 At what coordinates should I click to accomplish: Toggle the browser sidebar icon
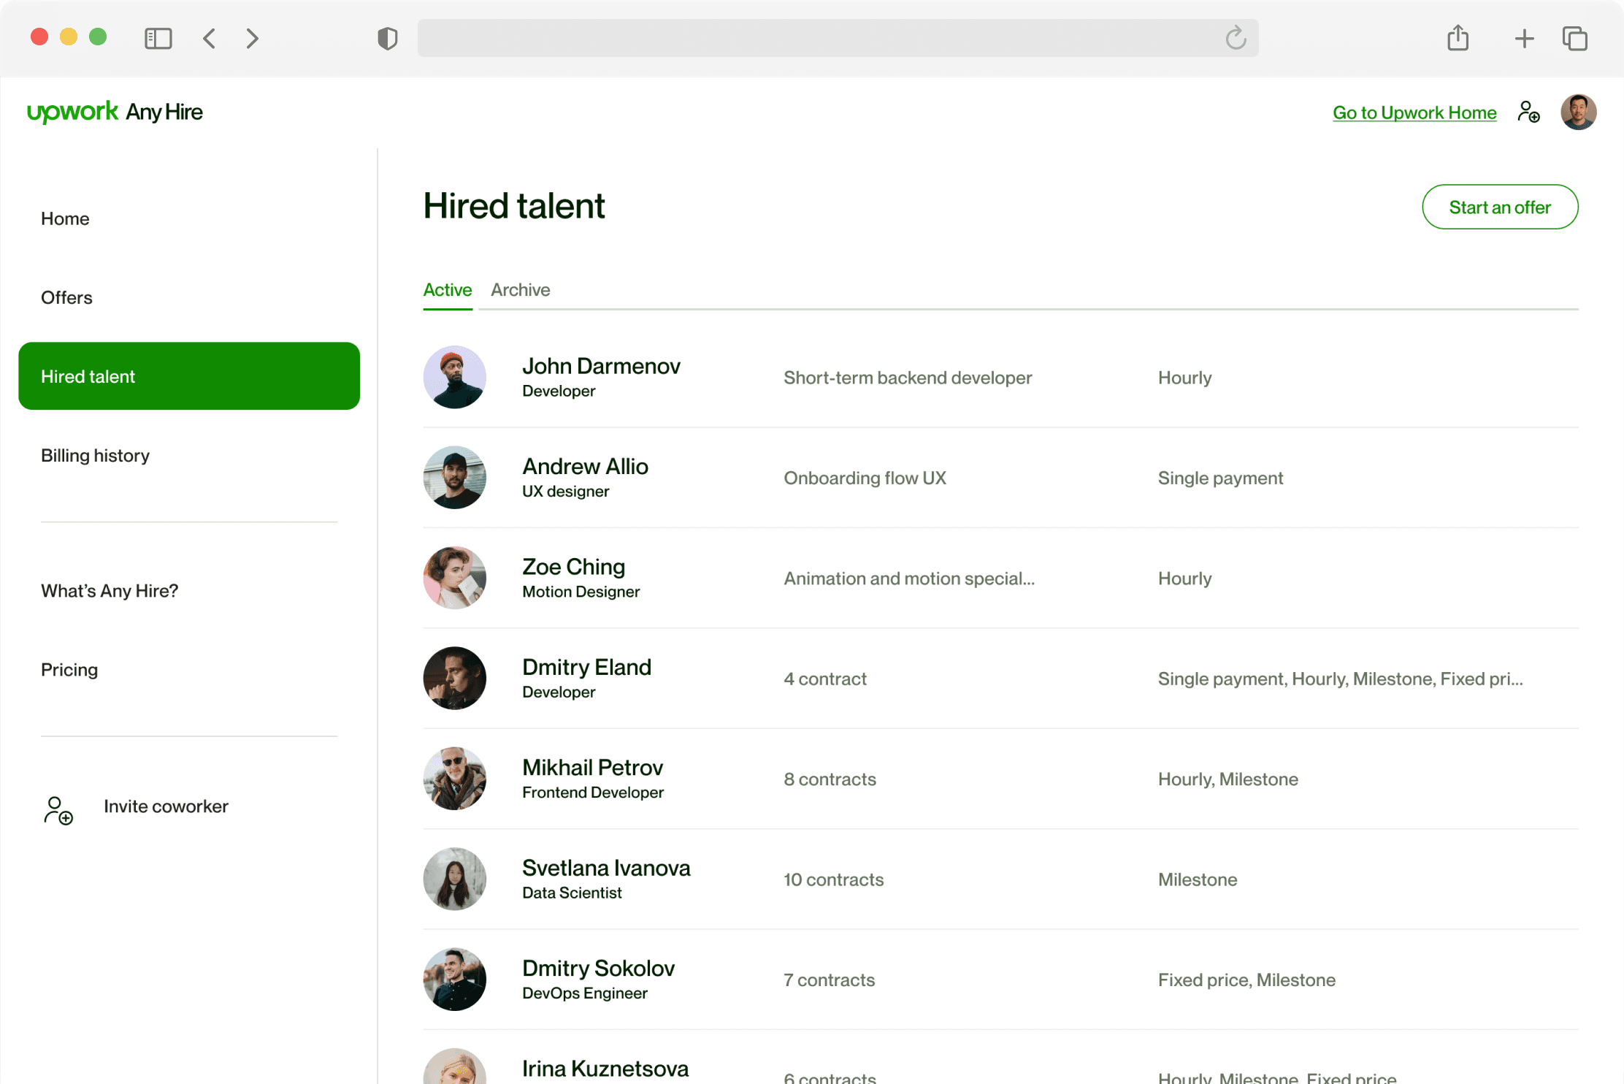click(x=158, y=38)
